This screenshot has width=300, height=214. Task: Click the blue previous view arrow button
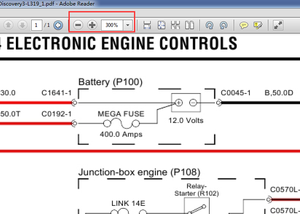(58, 25)
